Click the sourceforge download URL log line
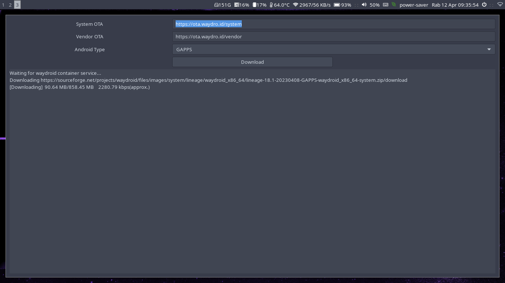Screen dimensions: 505x283 (x=209, y=80)
